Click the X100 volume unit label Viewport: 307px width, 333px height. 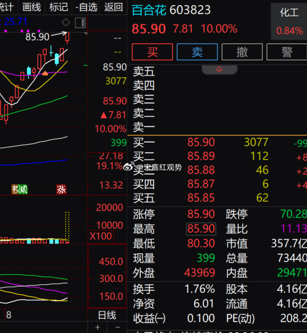pos(101,236)
